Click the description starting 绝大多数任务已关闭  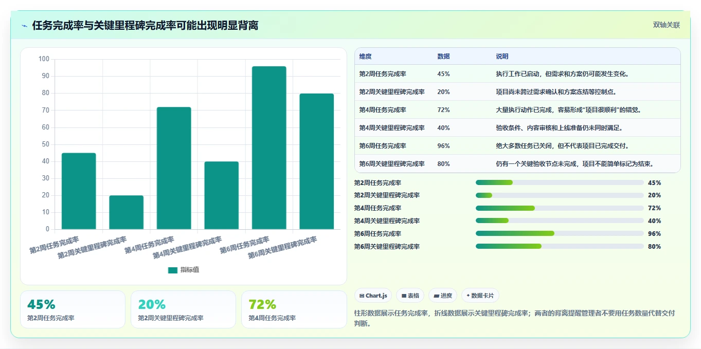tap(562, 146)
